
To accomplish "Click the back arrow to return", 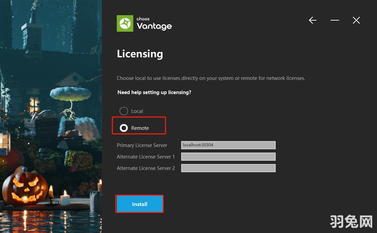I will point(312,20).
